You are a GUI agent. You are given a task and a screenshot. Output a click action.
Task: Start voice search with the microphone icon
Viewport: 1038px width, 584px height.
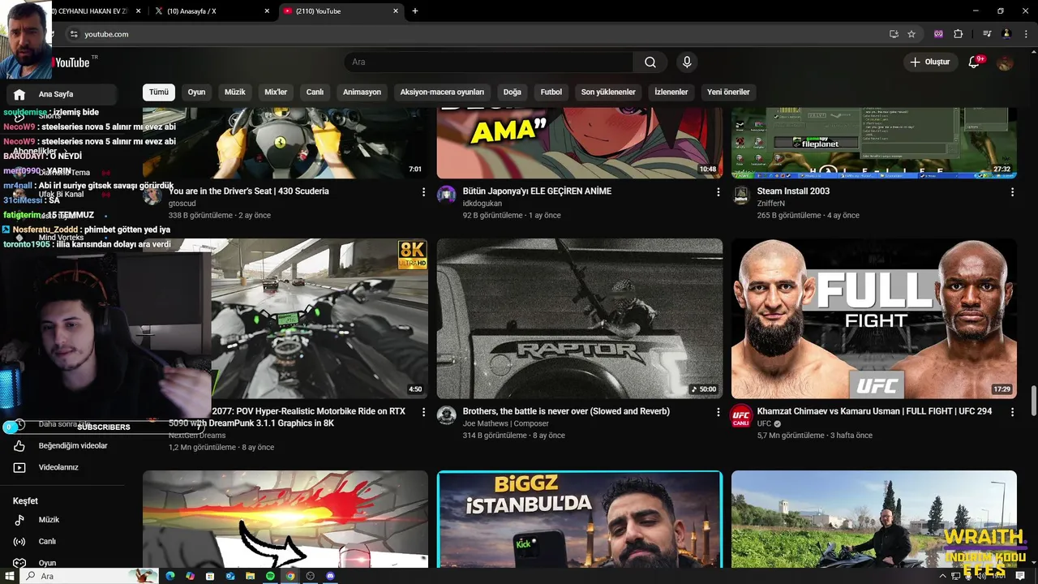[x=687, y=62]
